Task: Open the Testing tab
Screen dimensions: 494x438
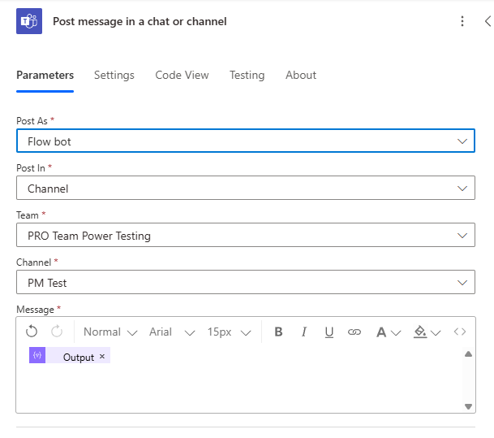Action: 247,75
